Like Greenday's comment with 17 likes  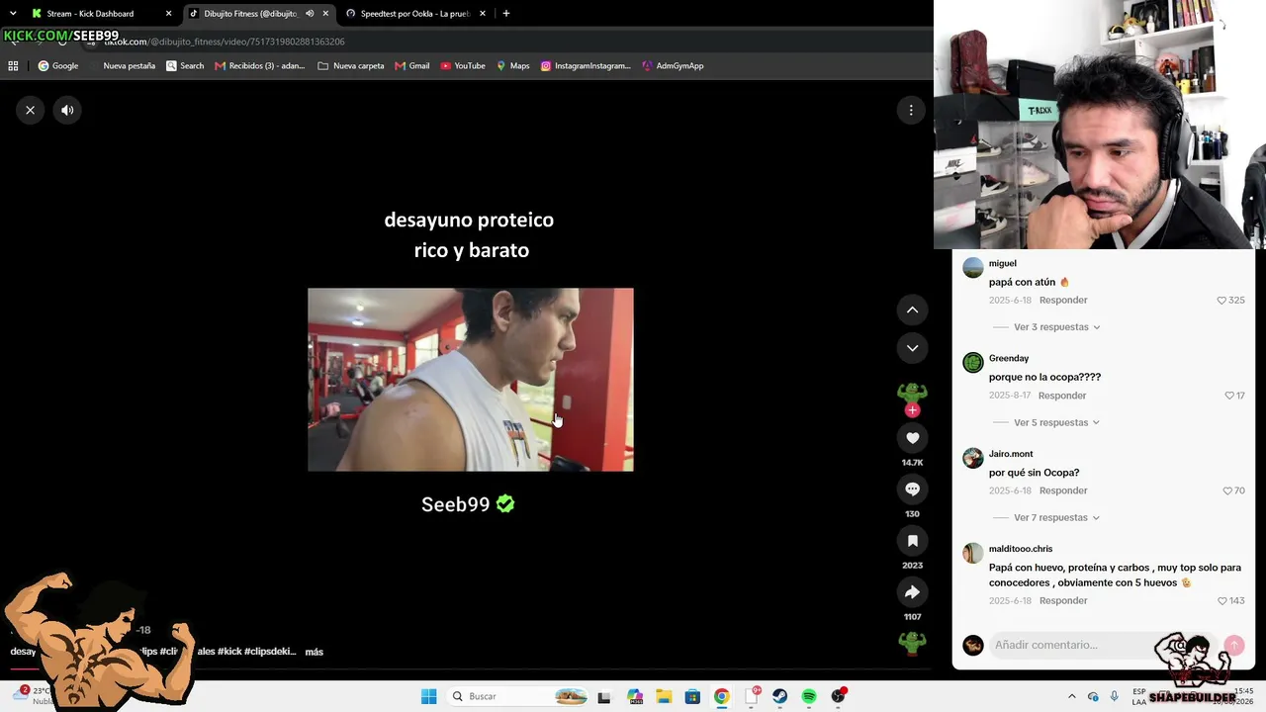(1229, 396)
